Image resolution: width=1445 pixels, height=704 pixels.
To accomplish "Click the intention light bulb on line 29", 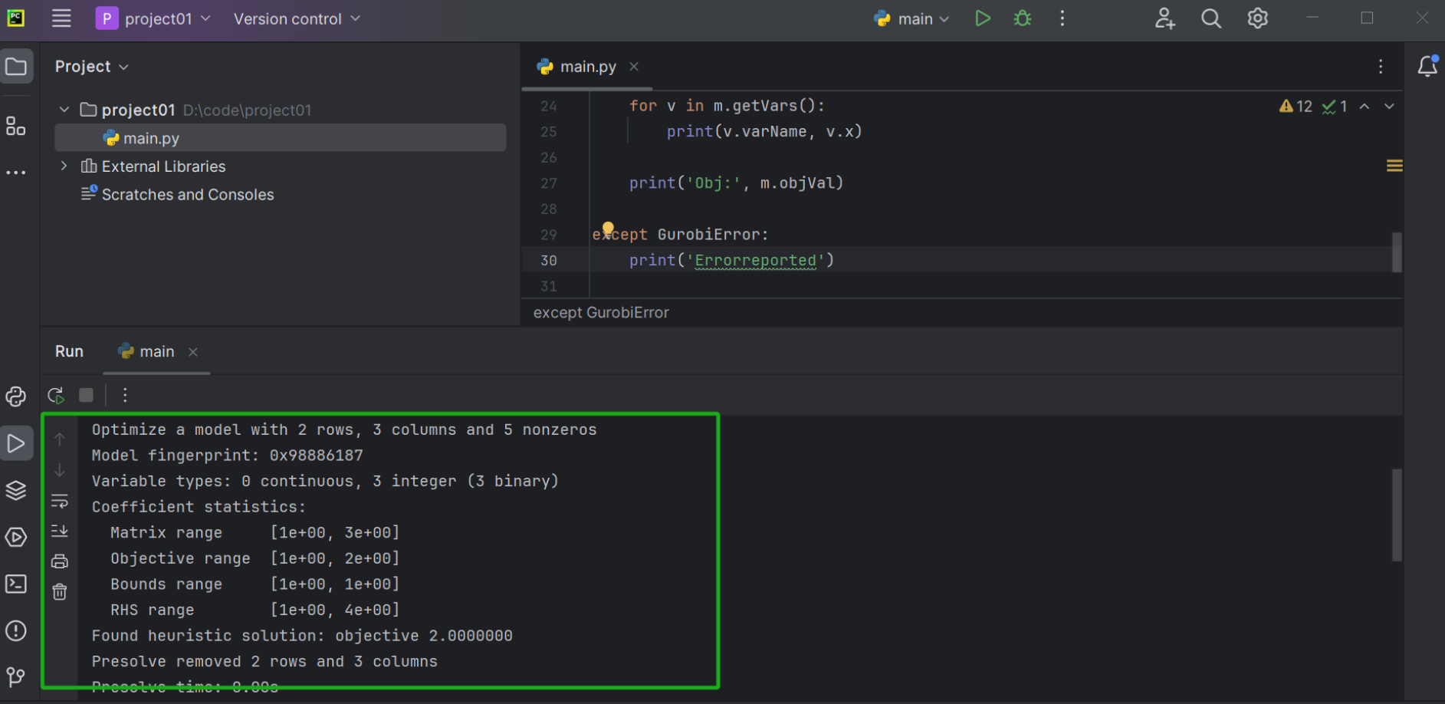I will click(x=608, y=228).
